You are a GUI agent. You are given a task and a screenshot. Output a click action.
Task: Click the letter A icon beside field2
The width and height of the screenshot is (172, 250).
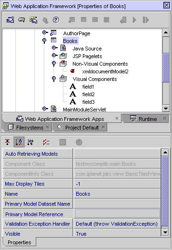[73, 94]
